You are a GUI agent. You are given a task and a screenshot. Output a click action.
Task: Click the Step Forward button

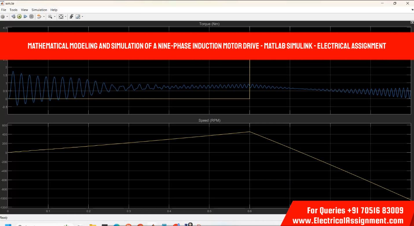pos(25,17)
